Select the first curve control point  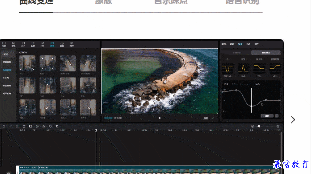click(237, 90)
